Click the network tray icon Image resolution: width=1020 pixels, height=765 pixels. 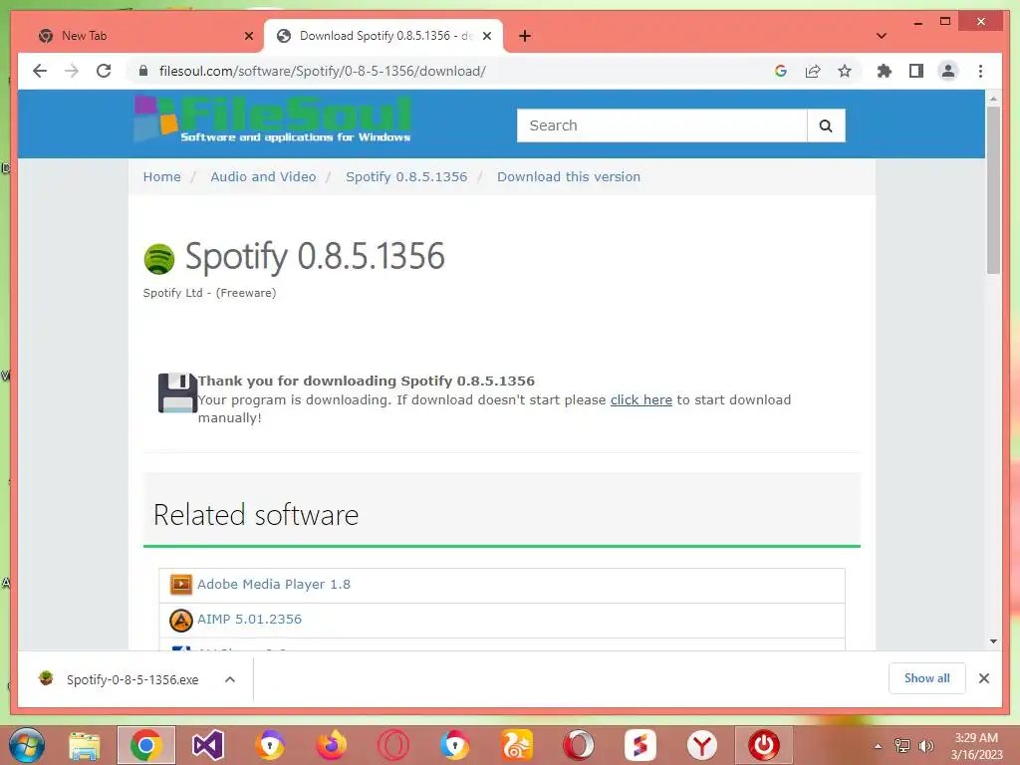point(902,745)
